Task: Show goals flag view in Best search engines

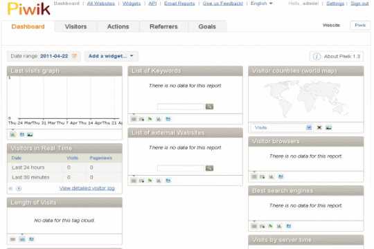Action: (x=271, y=226)
